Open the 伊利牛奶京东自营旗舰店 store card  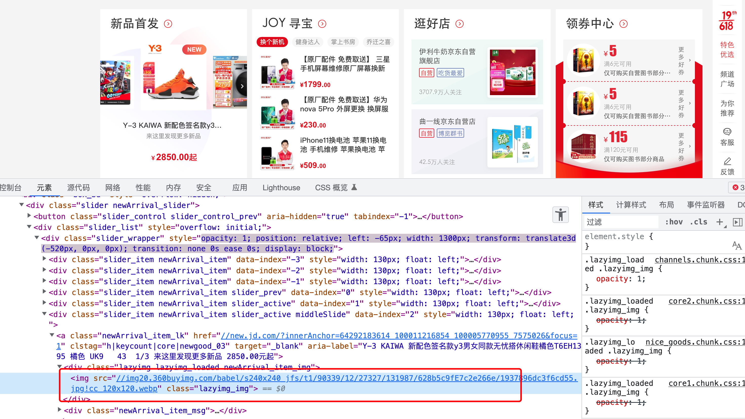point(477,72)
